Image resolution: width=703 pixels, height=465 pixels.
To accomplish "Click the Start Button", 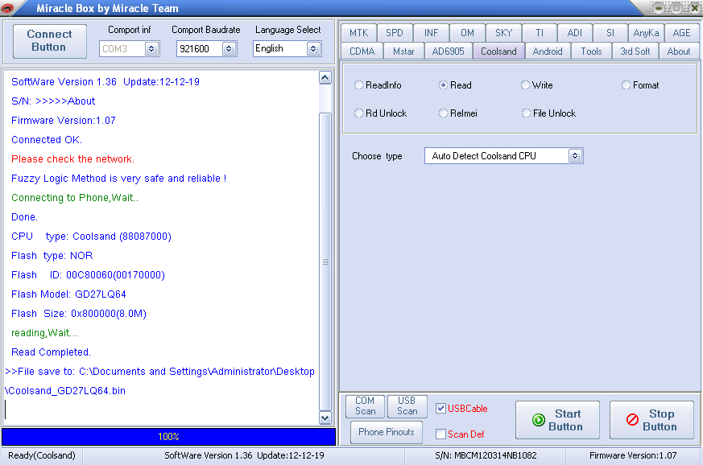I will pyautogui.click(x=557, y=420).
